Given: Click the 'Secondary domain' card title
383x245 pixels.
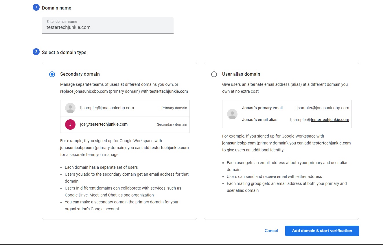Looking at the screenshot, I should pos(80,74).
